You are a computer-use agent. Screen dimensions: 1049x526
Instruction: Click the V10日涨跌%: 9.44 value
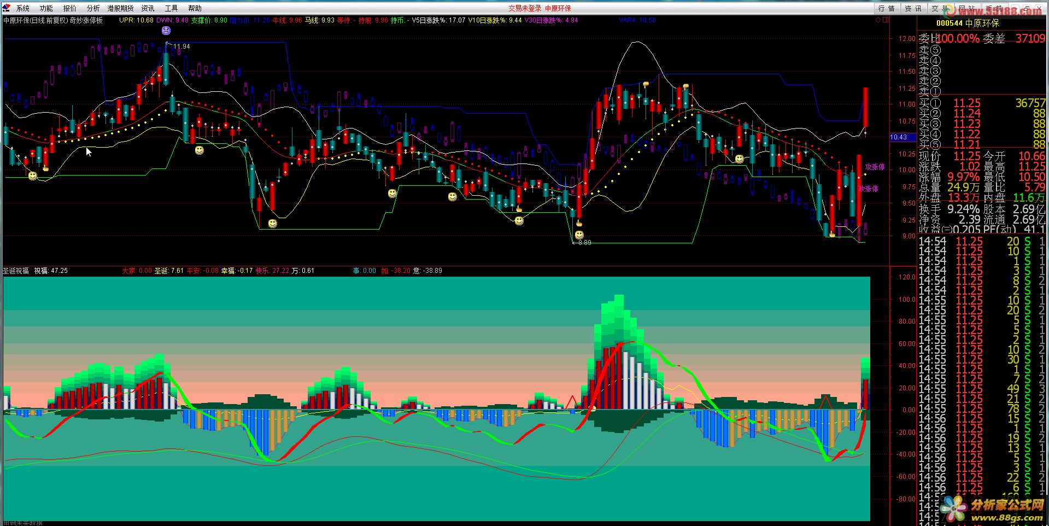click(x=495, y=20)
